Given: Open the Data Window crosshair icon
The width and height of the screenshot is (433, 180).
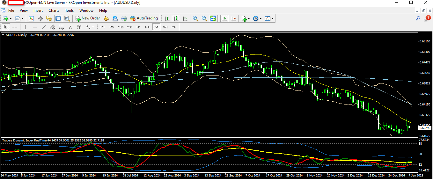Looking at the screenshot, I should pyautogui.click(x=40, y=18).
